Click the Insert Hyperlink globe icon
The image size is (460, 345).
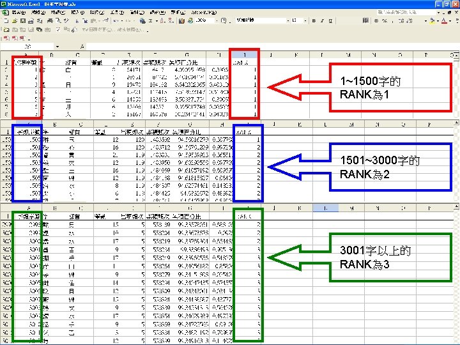point(142,21)
